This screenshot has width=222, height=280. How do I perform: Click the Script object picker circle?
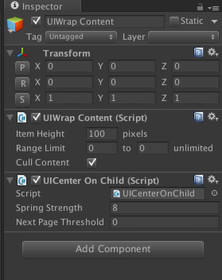tap(214, 193)
